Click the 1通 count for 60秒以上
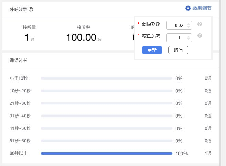This screenshot has width=226, height=166. pyautogui.click(x=208, y=153)
